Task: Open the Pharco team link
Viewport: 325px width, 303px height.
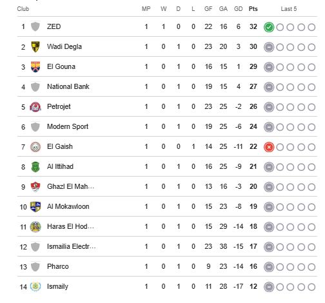Action: tap(57, 266)
